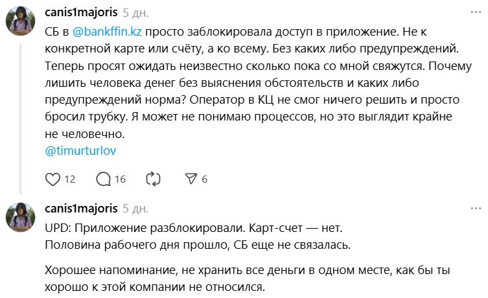488x298 pixels.
Task: Open the reply starting with 'UPD: Приложение разблокировали'
Action: pos(194,229)
